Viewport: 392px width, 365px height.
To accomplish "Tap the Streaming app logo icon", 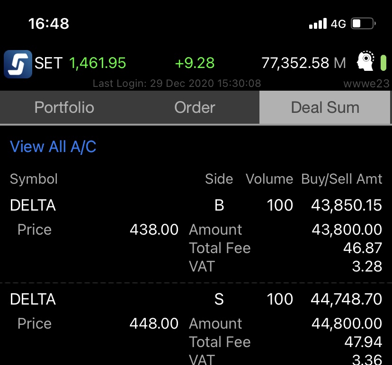I will click(18, 63).
